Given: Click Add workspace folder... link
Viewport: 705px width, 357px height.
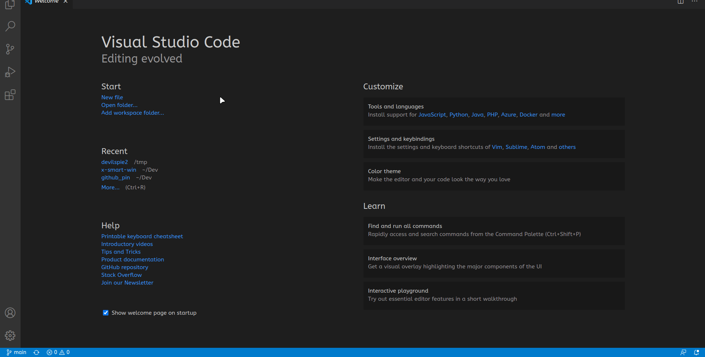Looking at the screenshot, I should pyautogui.click(x=133, y=113).
